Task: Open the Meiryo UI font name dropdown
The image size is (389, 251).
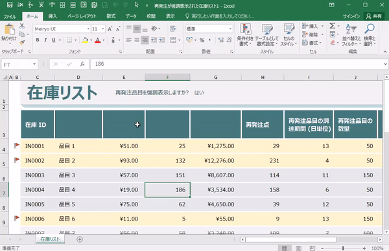Action: click(x=88, y=29)
